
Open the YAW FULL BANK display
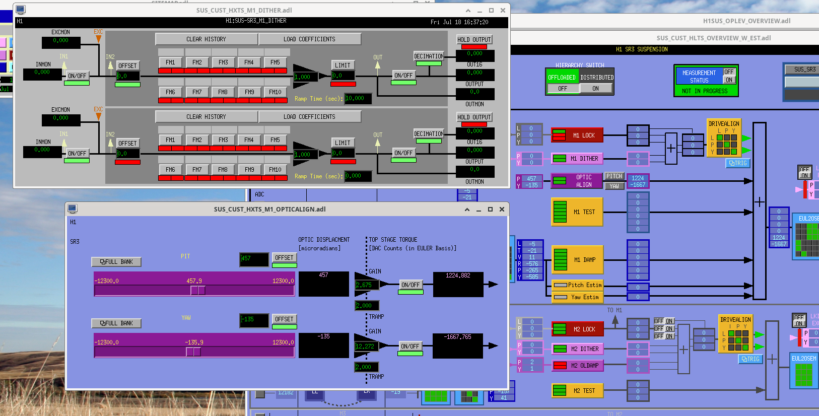coord(116,323)
